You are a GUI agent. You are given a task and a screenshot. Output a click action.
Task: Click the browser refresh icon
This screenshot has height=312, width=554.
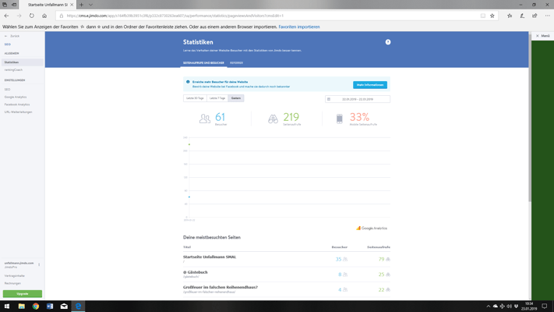coord(32,16)
